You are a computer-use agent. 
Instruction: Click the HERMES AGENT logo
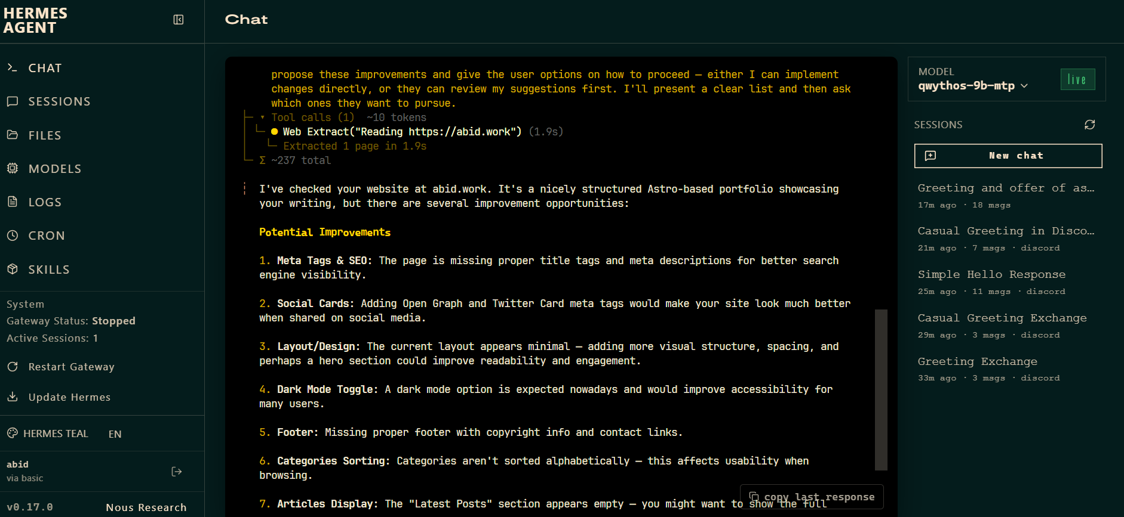click(36, 20)
